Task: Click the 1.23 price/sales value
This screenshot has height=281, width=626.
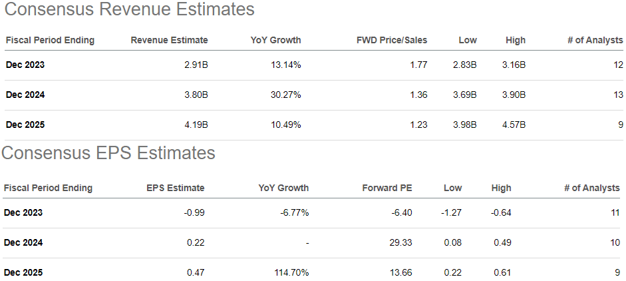Action: pos(418,125)
